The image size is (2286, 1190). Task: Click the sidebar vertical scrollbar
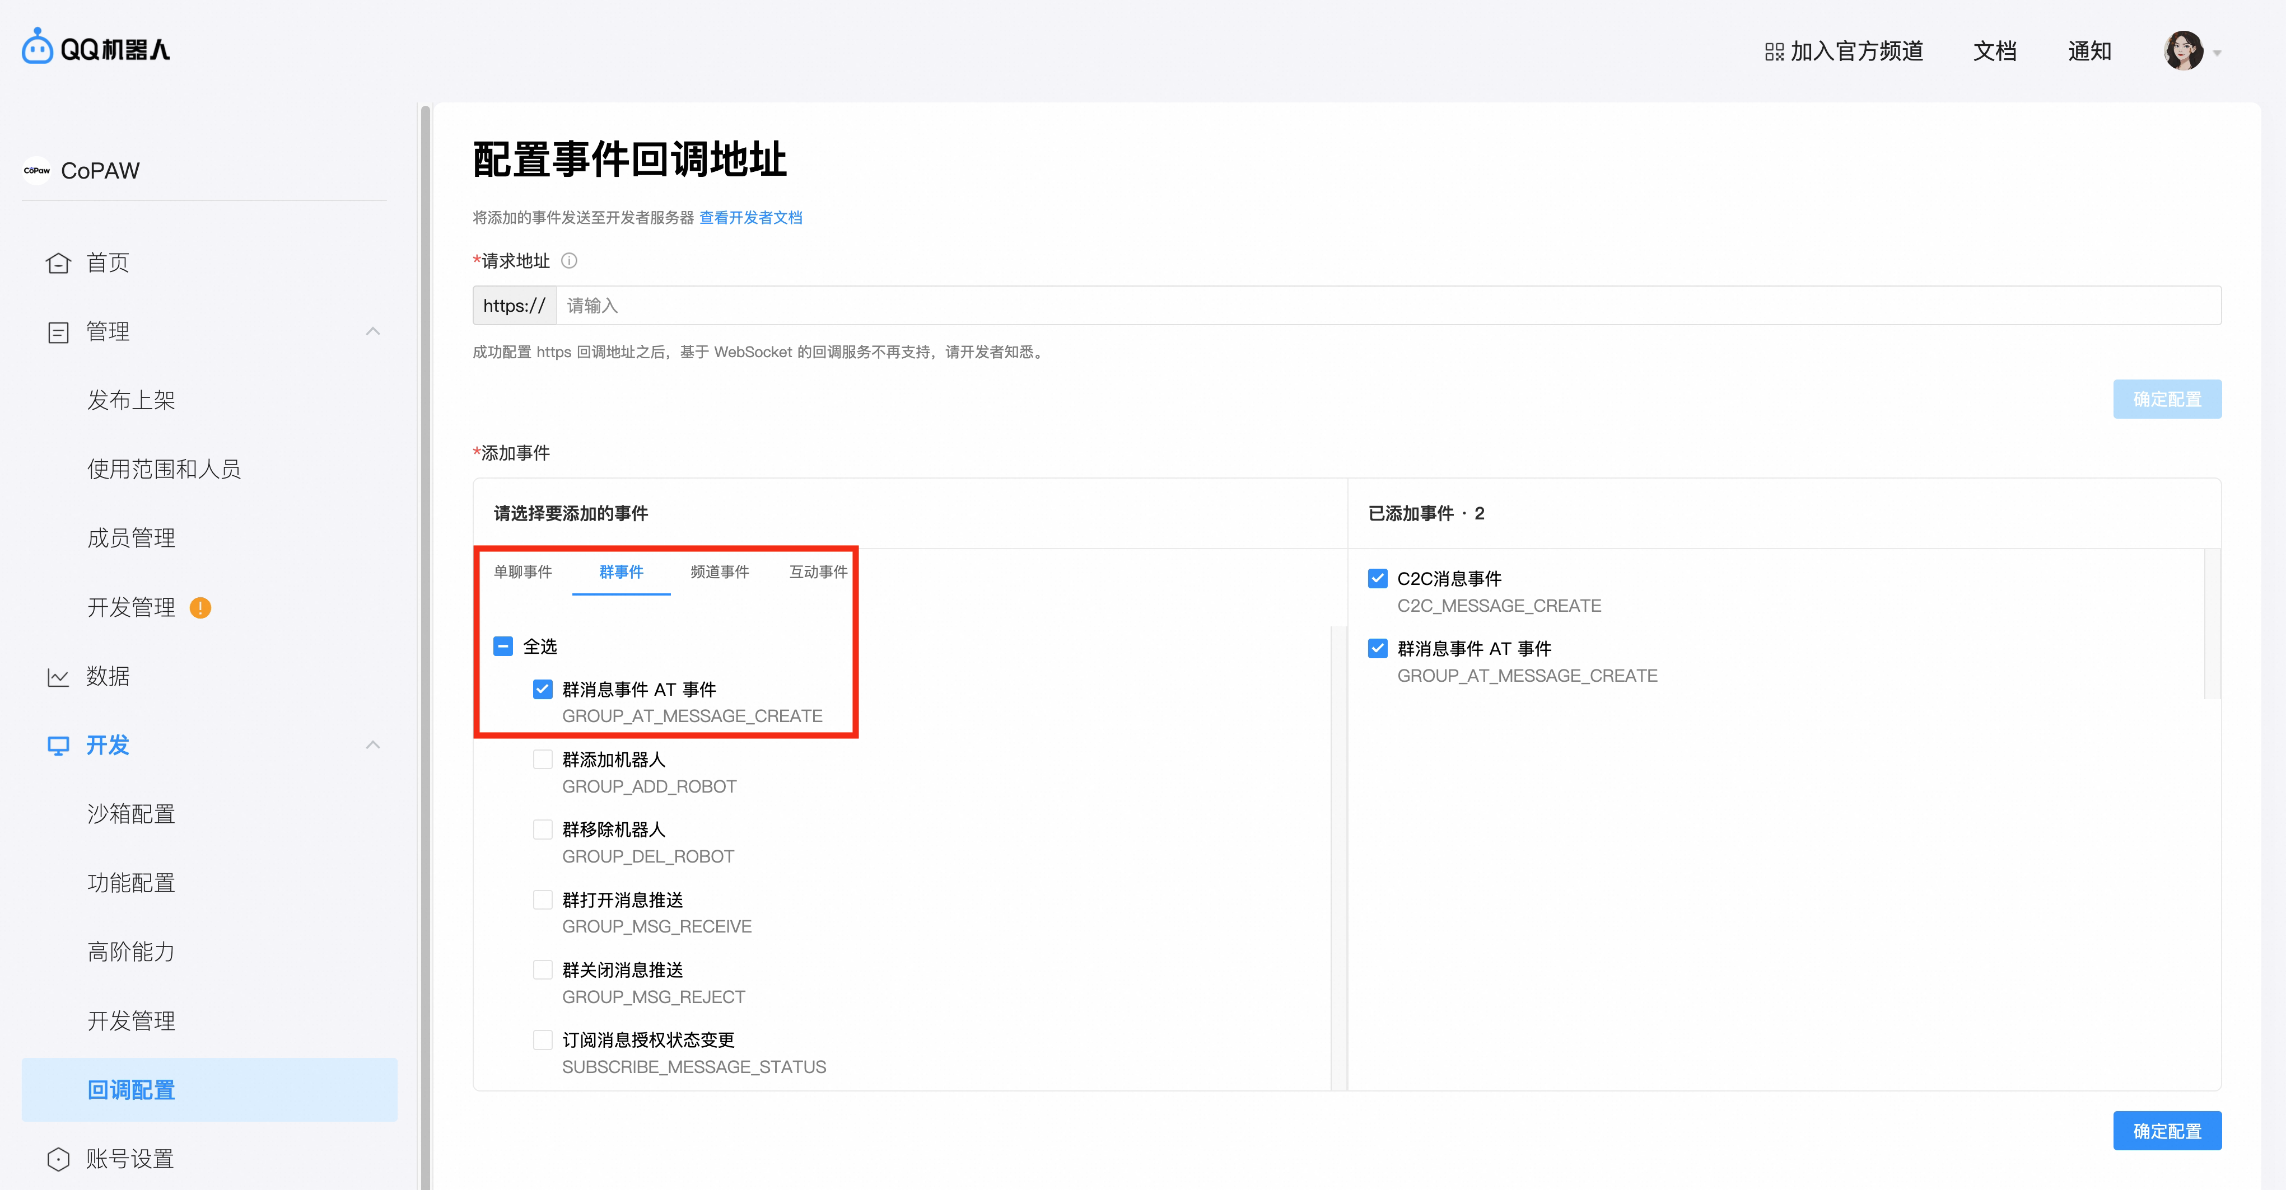coord(425,621)
